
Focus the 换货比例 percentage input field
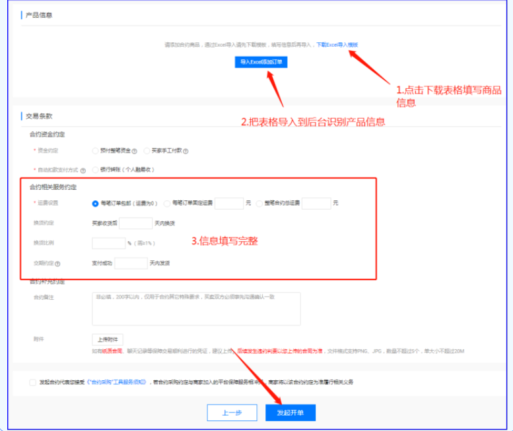click(x=108, y=243)
